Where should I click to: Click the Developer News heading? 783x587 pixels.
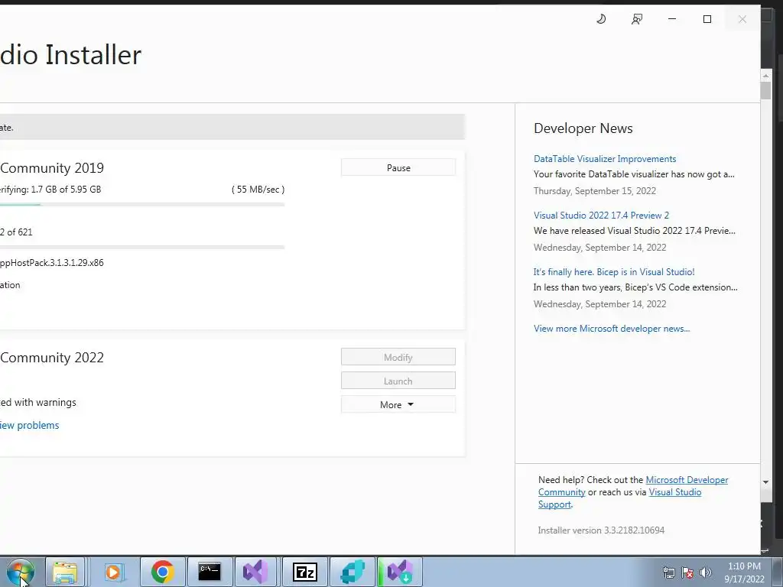(x=583, y=128)
